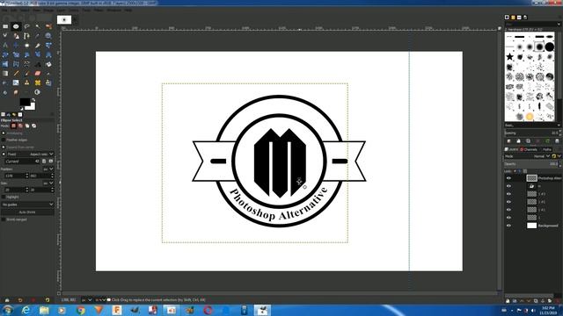The image size is (563, 316).
Task: Choose Subtract from selection mode icon
Action: pos(27,126)
